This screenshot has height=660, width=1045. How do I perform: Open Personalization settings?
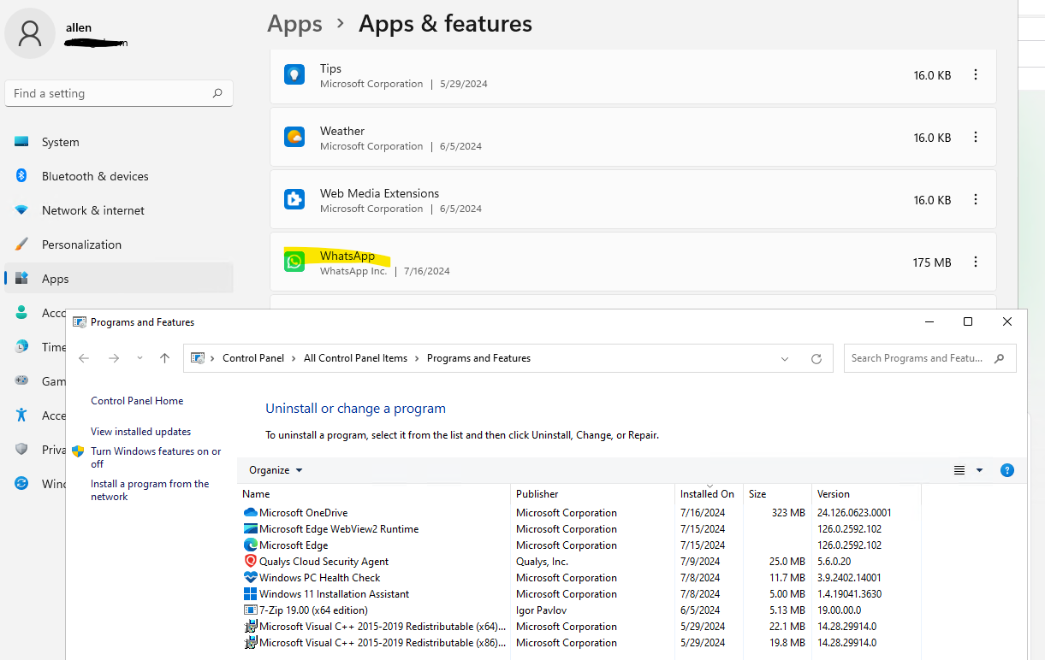pos(119,245)
